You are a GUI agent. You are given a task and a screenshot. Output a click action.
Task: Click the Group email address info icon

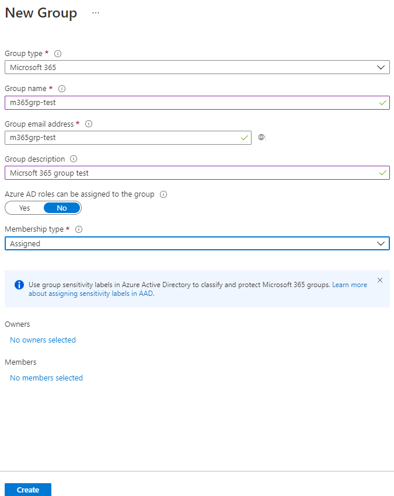(x=88, y=124)
